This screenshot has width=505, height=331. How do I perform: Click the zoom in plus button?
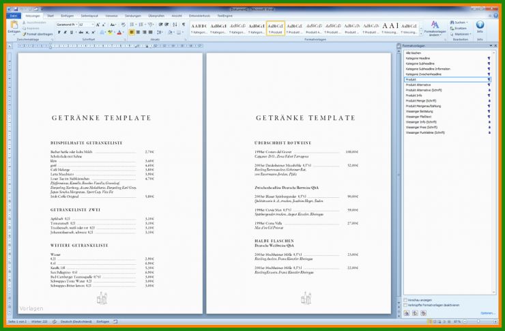(x=495, y=321)
